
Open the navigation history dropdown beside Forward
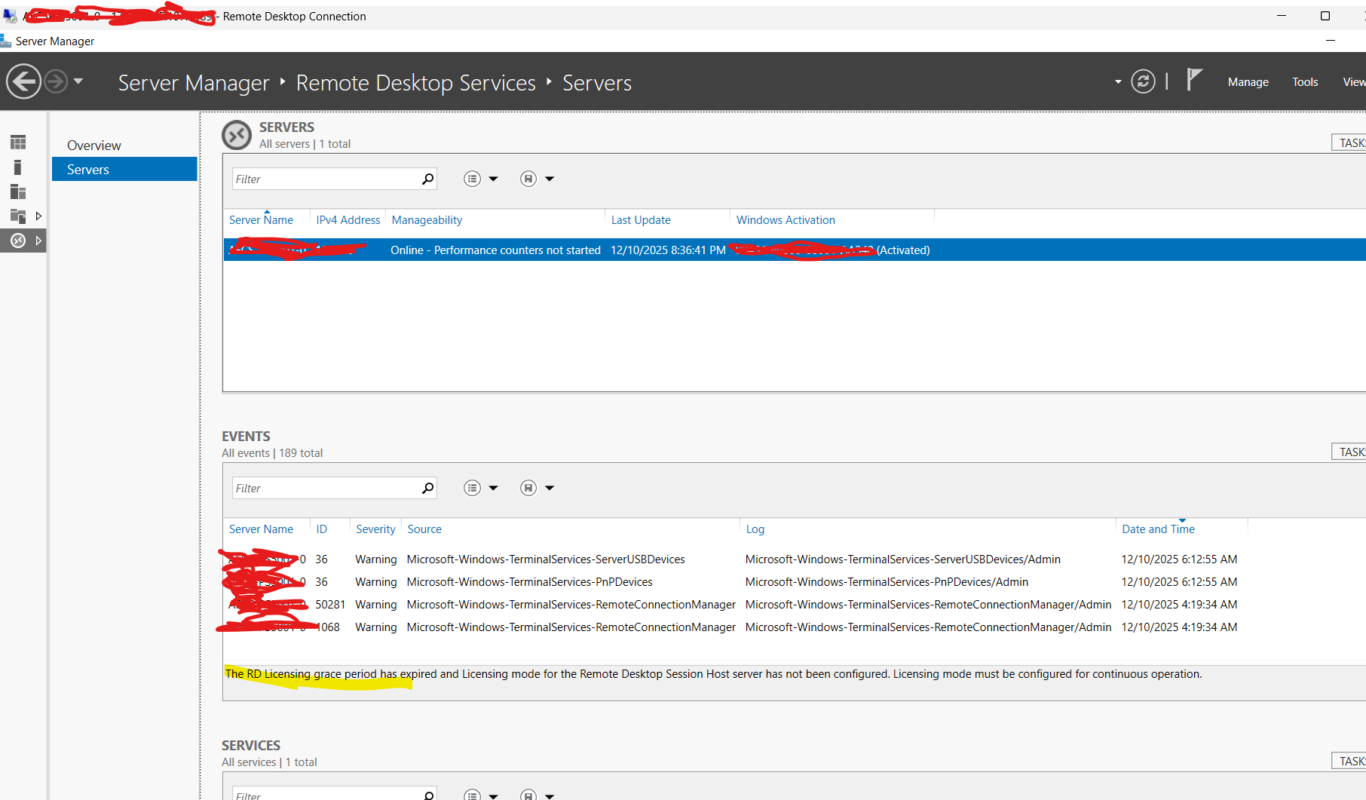coord(78,81)
